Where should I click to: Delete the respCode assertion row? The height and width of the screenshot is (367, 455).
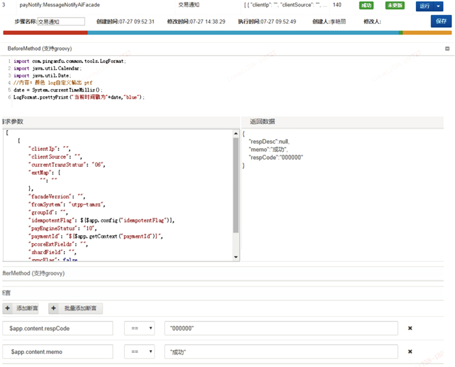click(x=410, y=329)
